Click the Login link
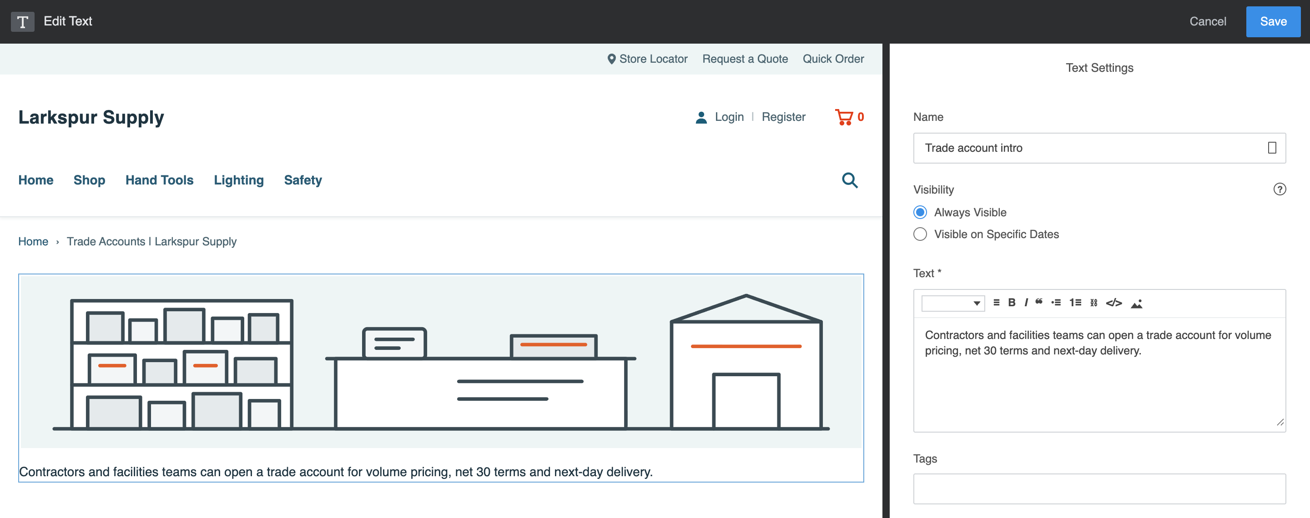The width and height of the screenshot is (1310, 518). point(729,117)
